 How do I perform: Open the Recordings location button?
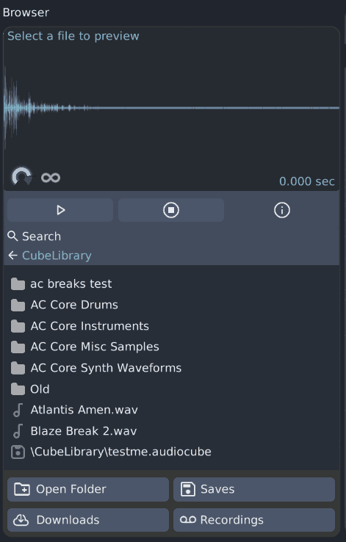(254, 520)
